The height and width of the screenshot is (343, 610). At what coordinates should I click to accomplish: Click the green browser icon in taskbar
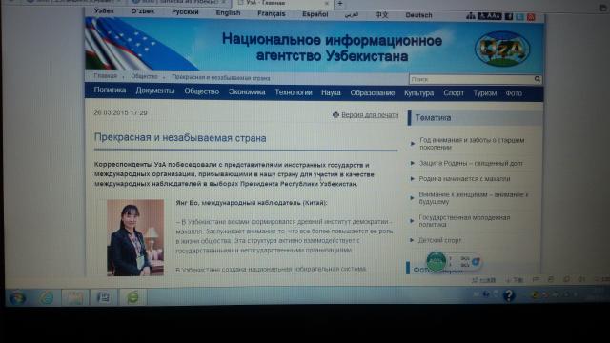[x=132, y=297]
